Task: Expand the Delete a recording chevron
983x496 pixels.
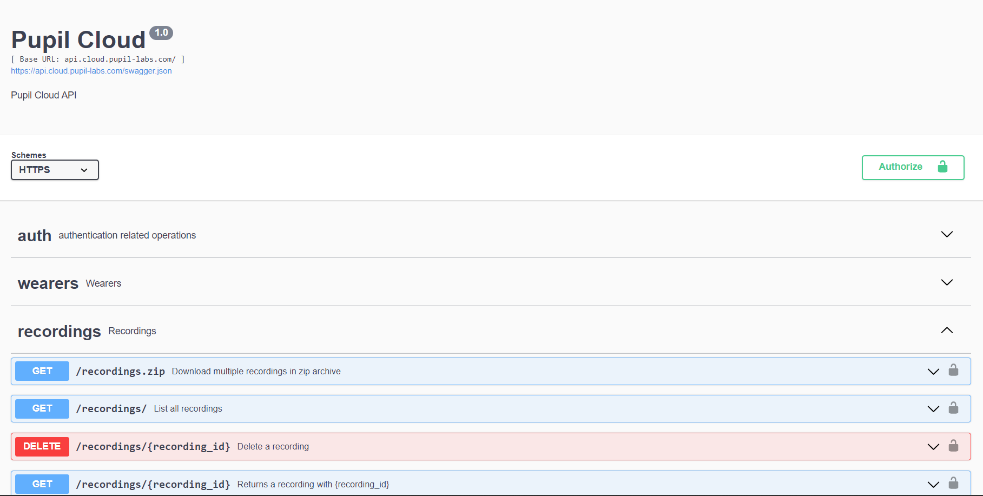Action: (933, 447)
